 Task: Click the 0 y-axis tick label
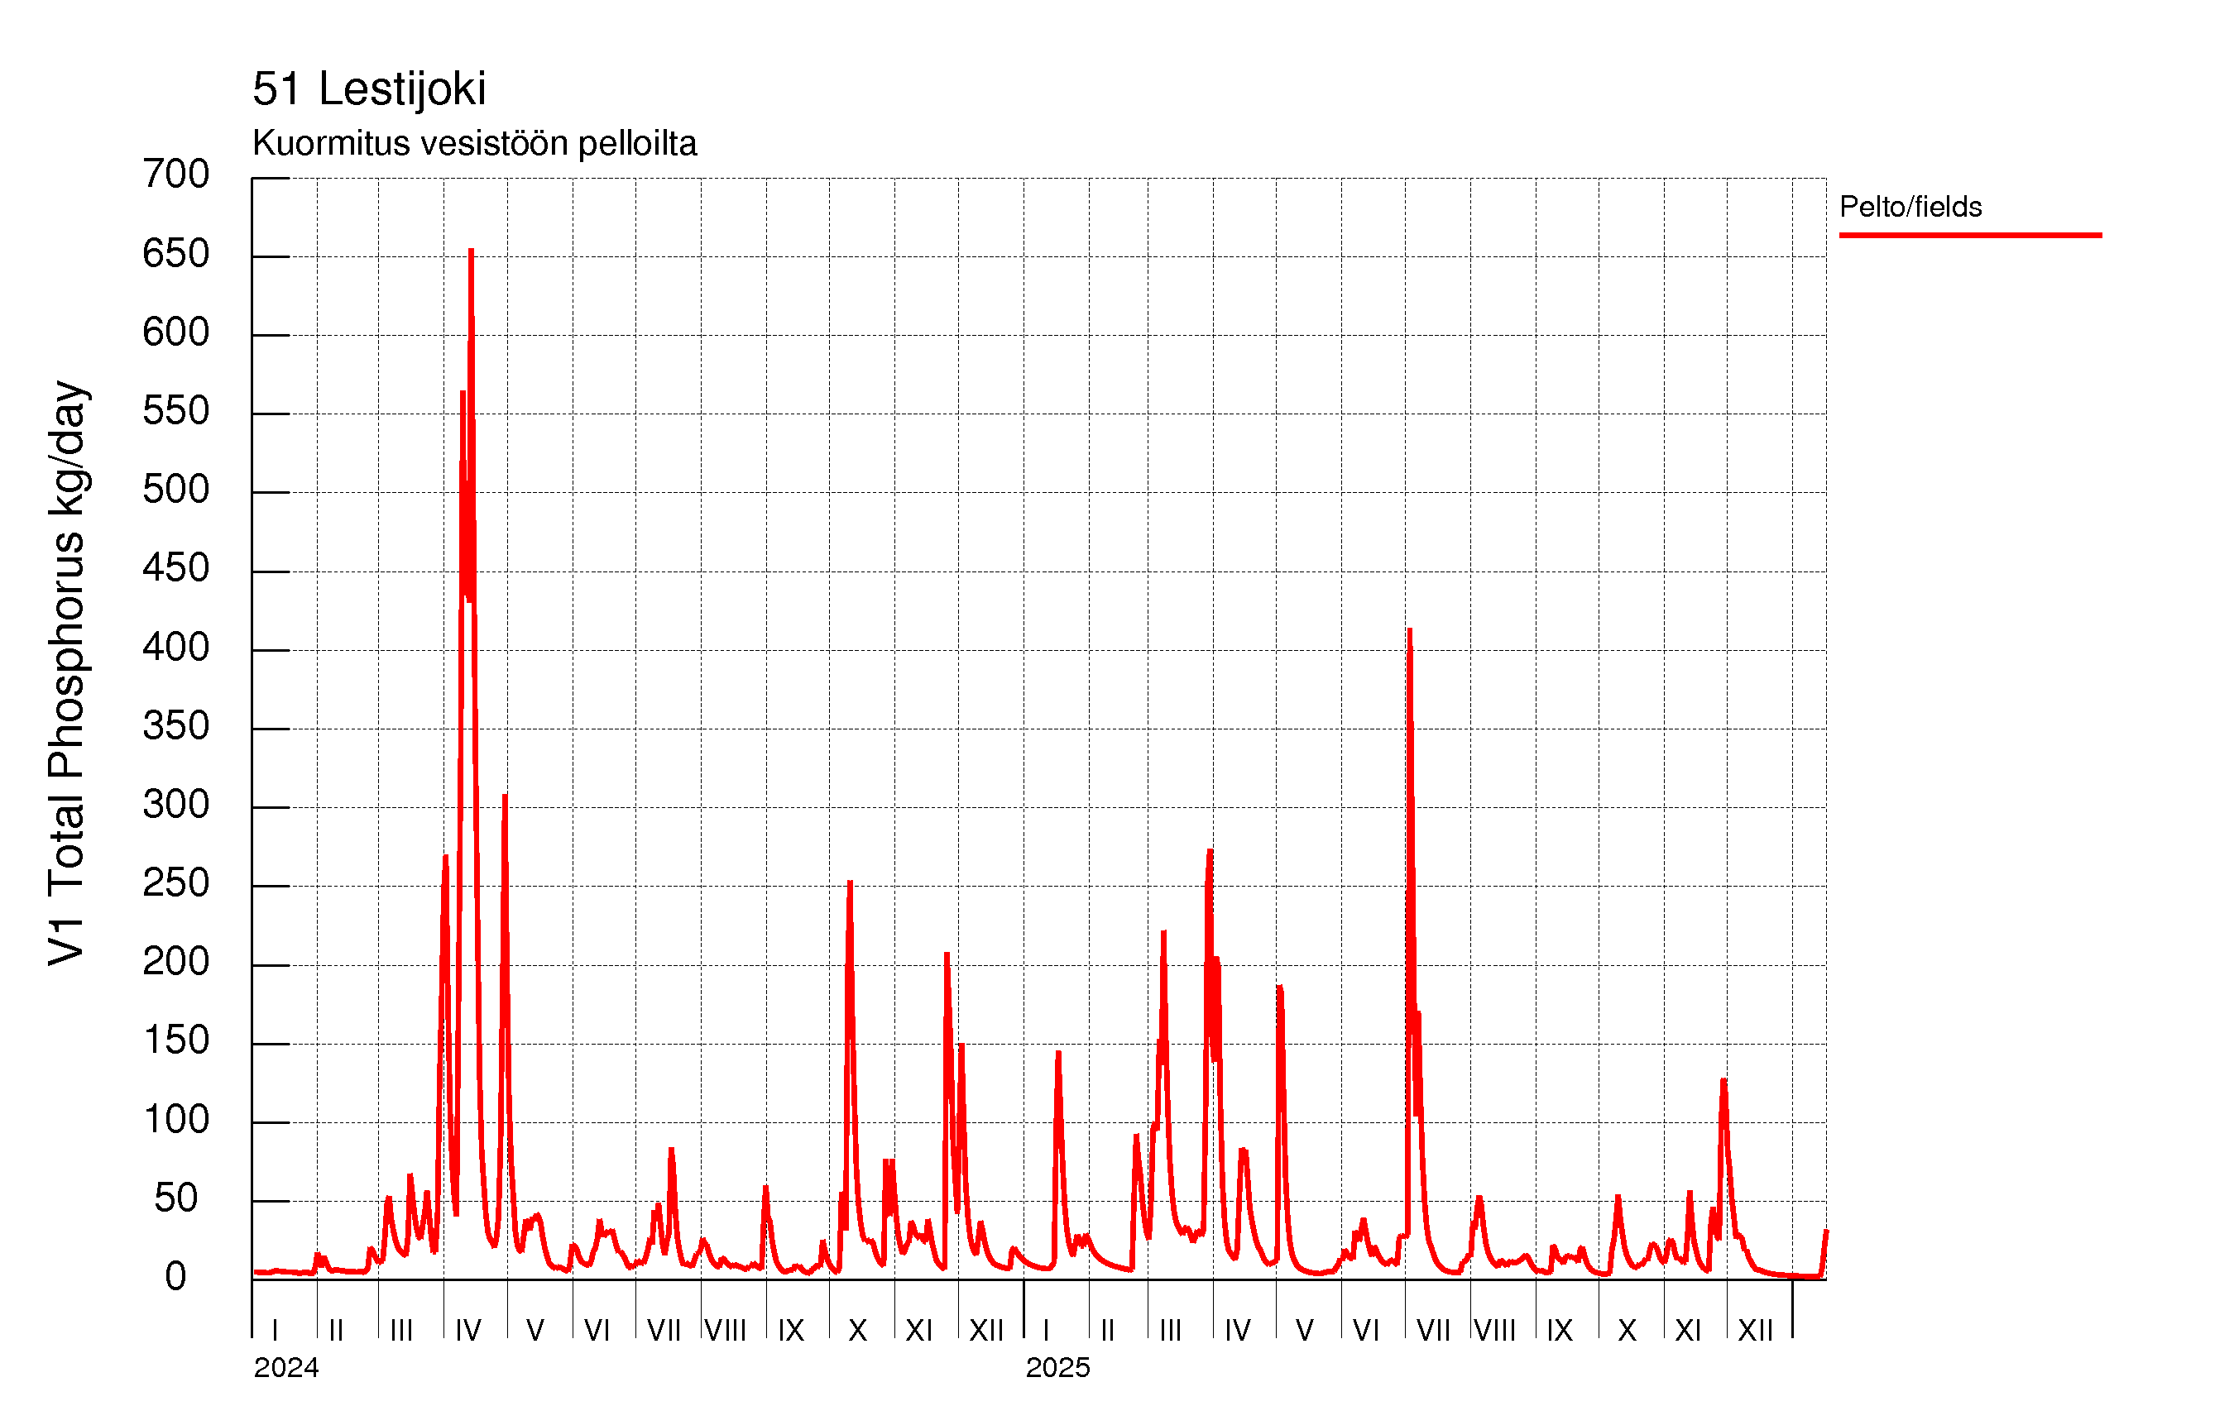click(175, 1276)
